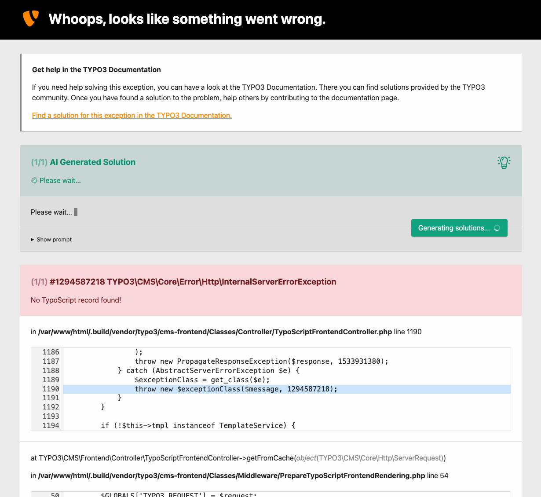The height and width of the screenshot is (497, 541).
Task: Click the 'No TypoScript record found!' message
Action: click(x=76, y=300)
